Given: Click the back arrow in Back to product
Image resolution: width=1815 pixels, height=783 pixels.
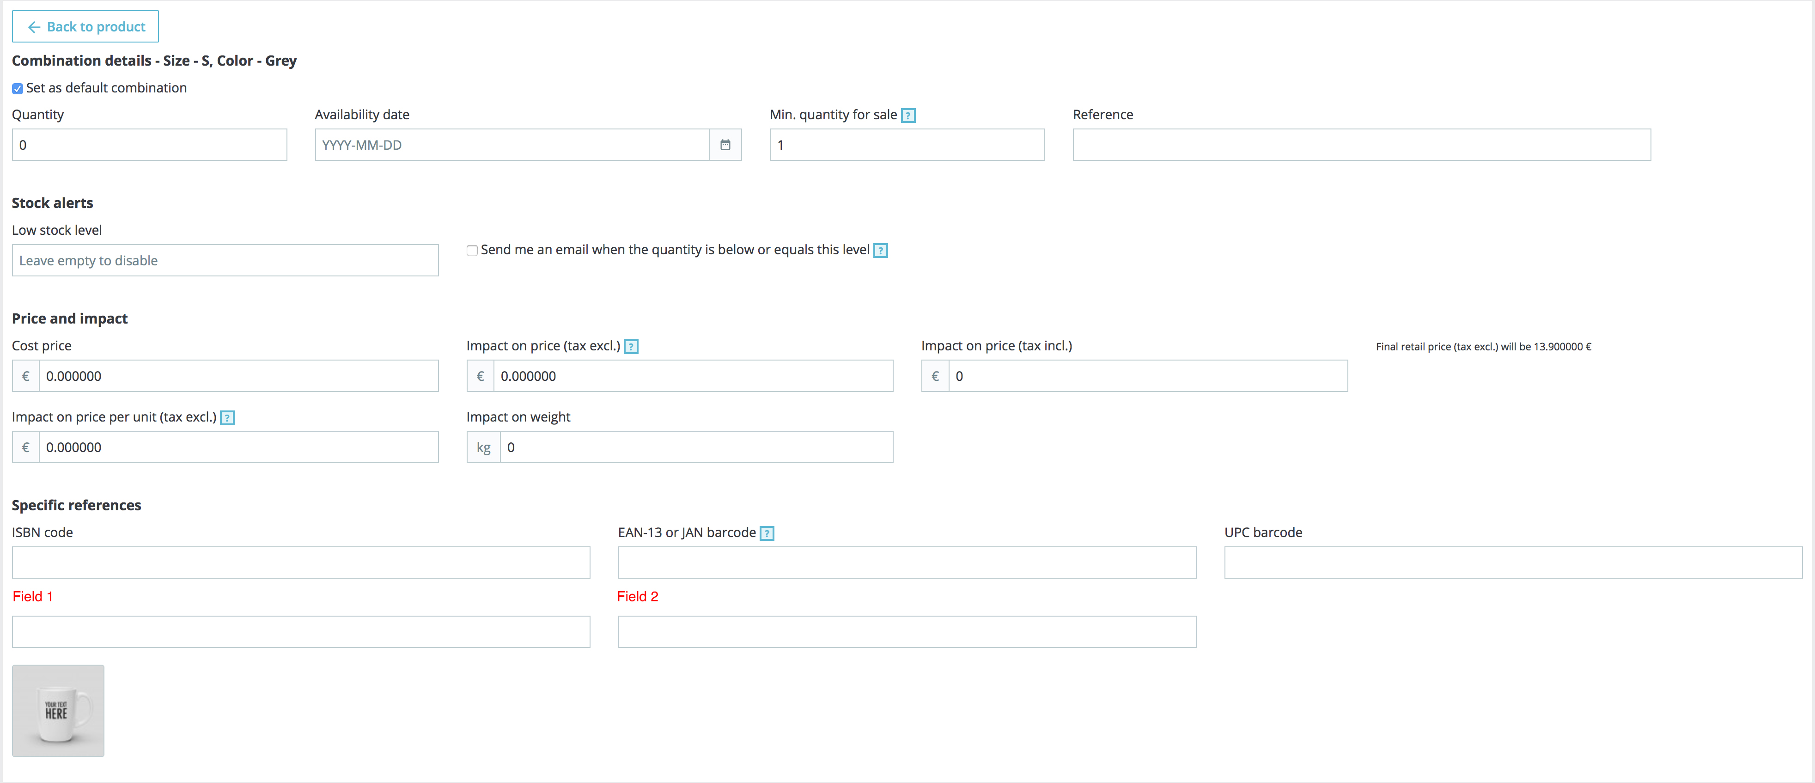Looking at the screenshot, I should [34, 27].
